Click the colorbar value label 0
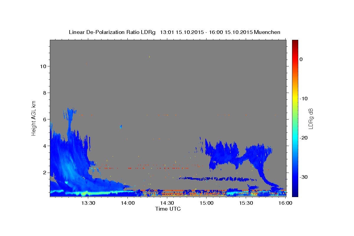354x236 pixels. 301,59
